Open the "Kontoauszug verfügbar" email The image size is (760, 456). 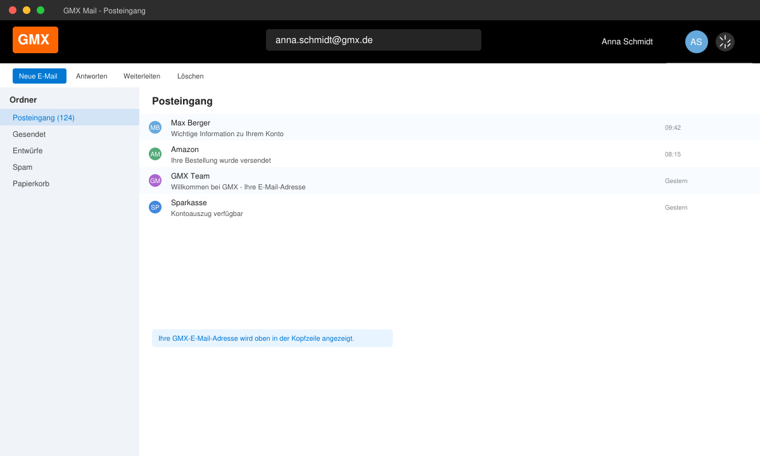point(450,207)
